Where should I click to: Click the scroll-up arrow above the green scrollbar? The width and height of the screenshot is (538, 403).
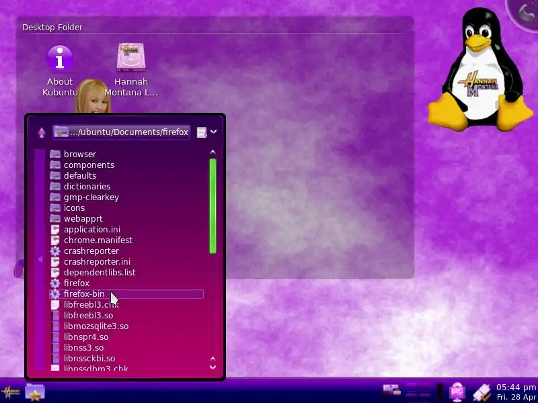tap(213, 152)
